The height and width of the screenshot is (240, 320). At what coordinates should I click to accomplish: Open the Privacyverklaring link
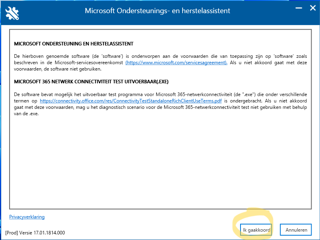27,217
